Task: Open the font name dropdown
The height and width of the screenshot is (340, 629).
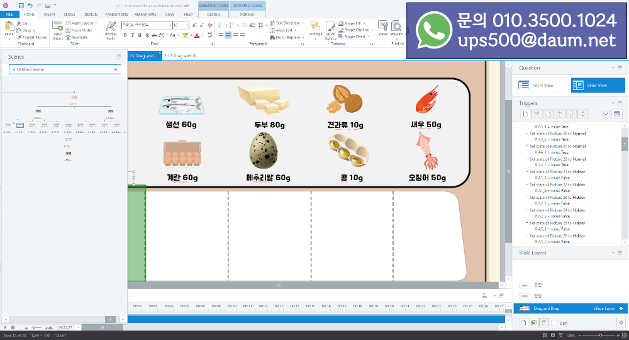Action: (x=170, y=25)
